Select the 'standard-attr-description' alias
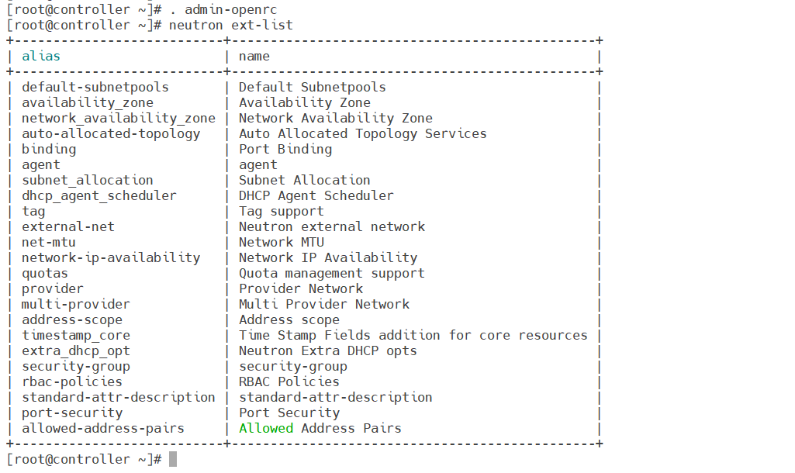The height and width of the screenshot is (473, 795). pos(118,398)
